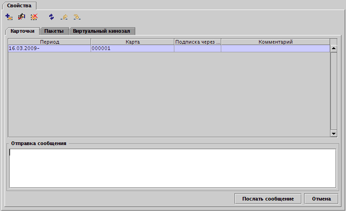This screenshot has height=211, width=346.
Task: Click the blue refresh arrows icon
Action: [51, 17]
